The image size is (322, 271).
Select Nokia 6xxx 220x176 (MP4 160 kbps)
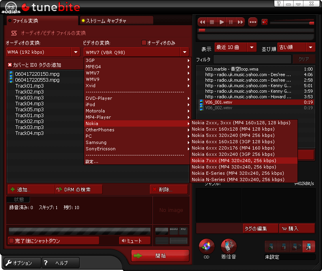[244, 148]
